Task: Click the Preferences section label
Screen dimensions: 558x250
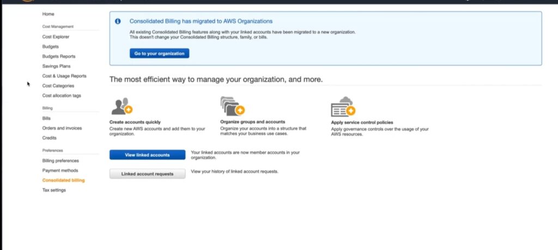Action: tap(52, 151)
